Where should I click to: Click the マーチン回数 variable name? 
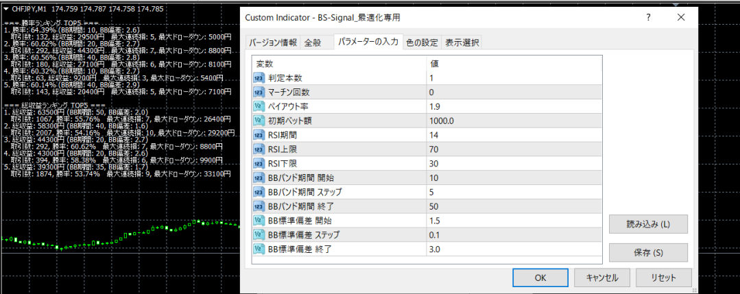click(x=289, y=92)
